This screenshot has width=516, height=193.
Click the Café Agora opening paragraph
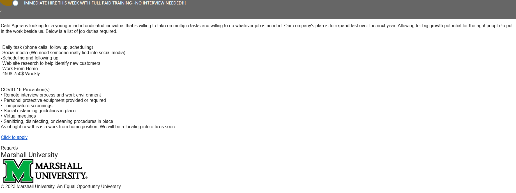point(257,28)
